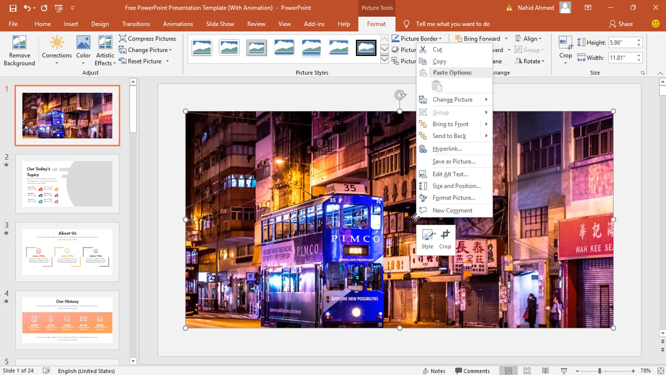Image resolution: width=666 pixels, height=375 pixels.
Task: Click the Crop tool in the ribbon
Action: (x=565, y=50)
